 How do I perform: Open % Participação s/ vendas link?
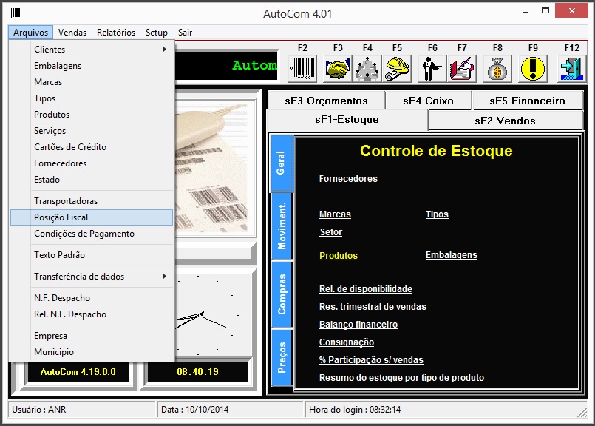pos(371,360)
